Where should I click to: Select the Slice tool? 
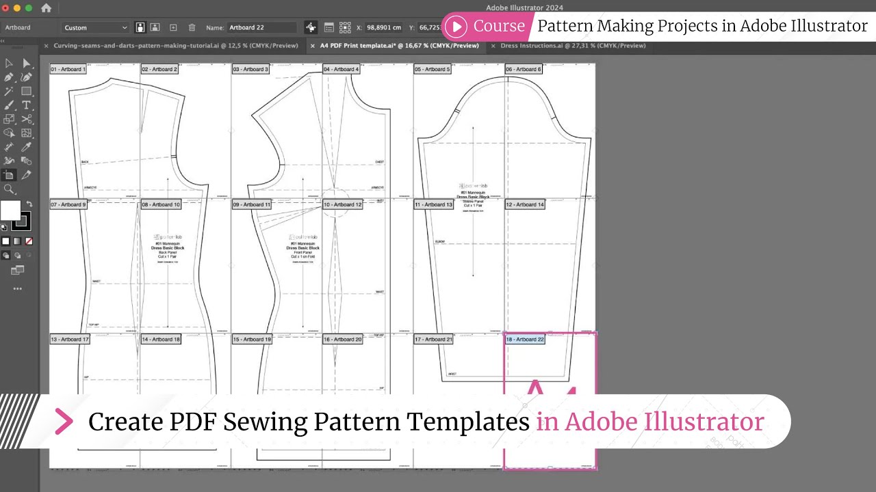pyautogui.click(x=27, y=175)
